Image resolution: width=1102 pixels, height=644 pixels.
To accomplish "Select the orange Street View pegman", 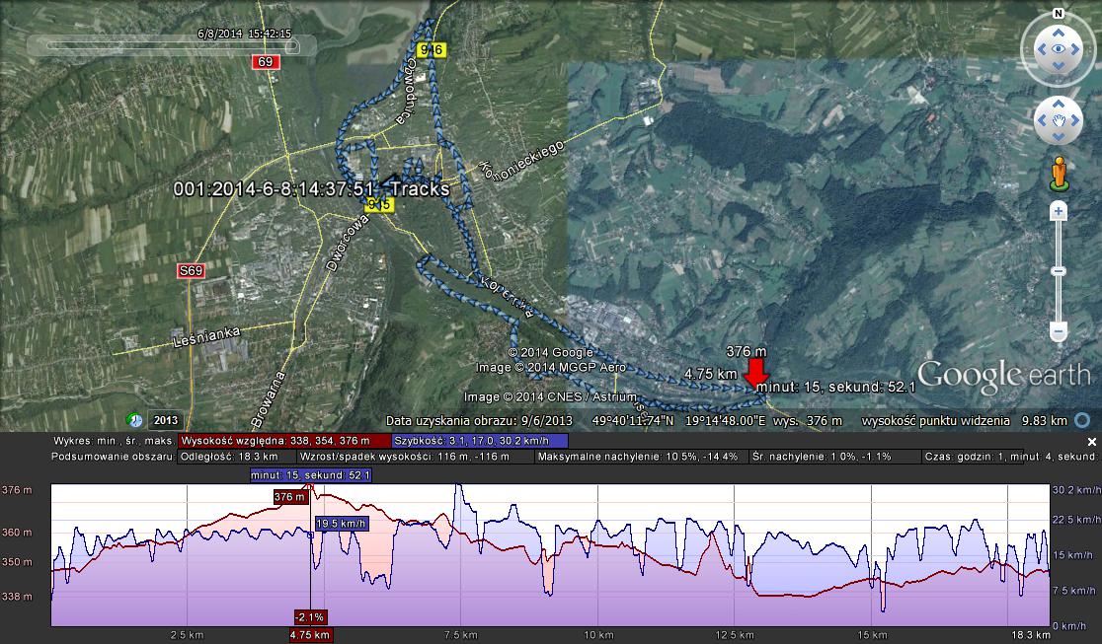I will click(1059, 172).
